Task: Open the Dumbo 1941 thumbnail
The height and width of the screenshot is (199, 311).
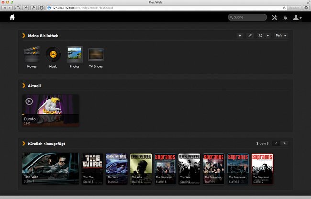Action: pos(51,111)
